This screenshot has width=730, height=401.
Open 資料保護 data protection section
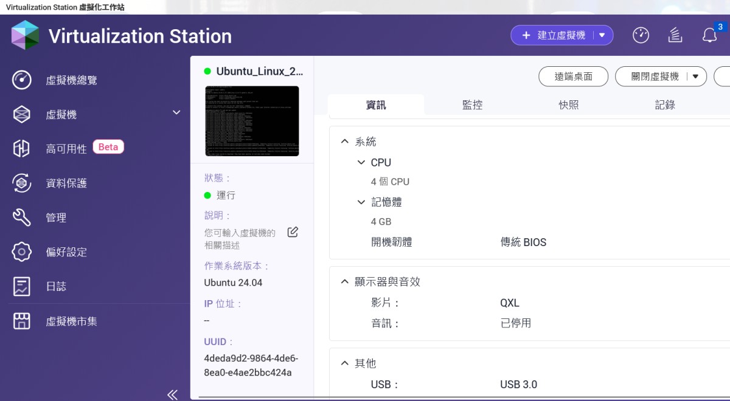(x=66, y=183)
